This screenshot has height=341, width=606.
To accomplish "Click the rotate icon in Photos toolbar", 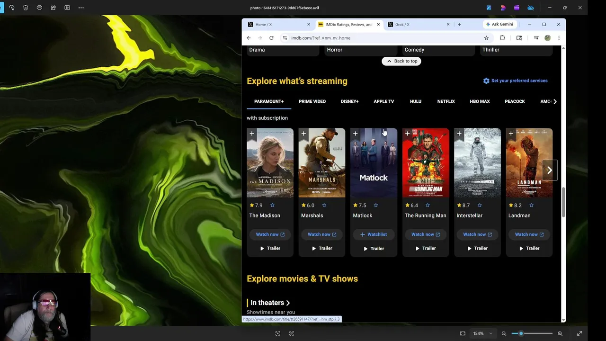I will click(x=12, y=8).
